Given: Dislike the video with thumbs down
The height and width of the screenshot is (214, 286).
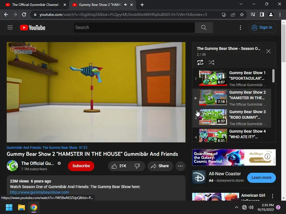Looking at the screenshot, I should click(137, 166).
